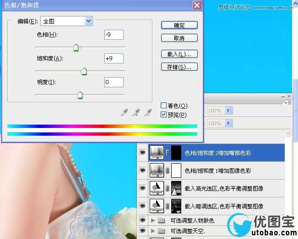Open the opacity 100% slider arrow
The width and height of the screenshot is (298, 239).
[x=228, y=111]
